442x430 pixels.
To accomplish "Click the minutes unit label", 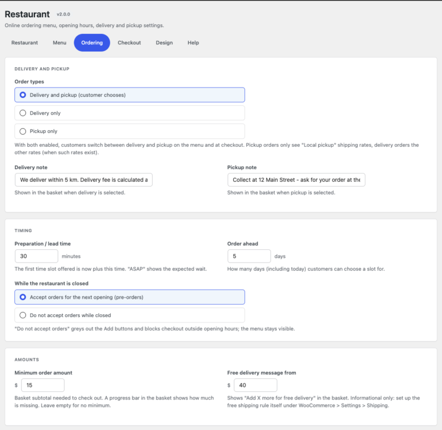I will [x=71, y=256].
